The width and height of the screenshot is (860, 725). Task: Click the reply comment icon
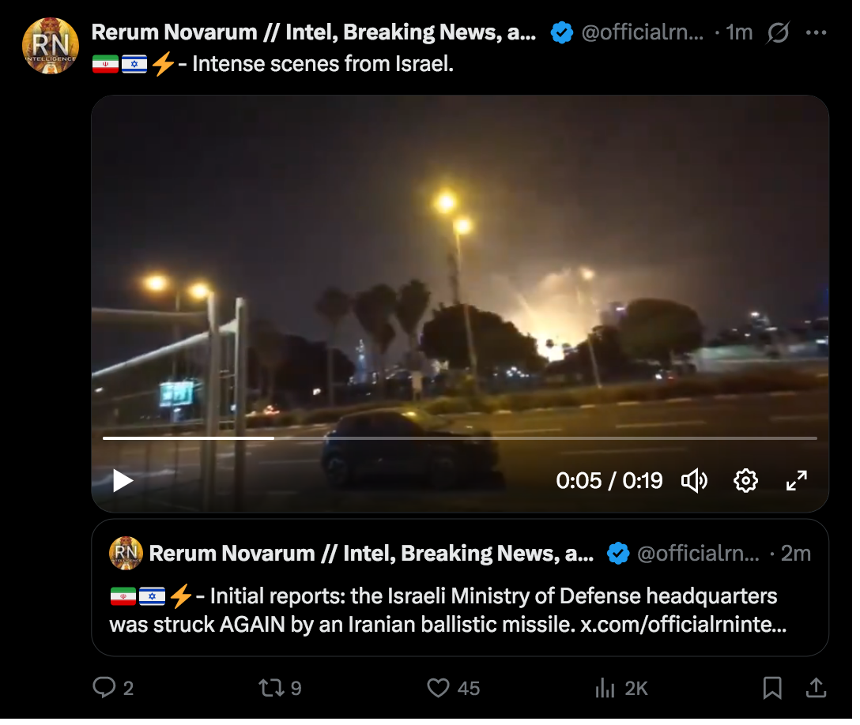[x=104, y=688]
